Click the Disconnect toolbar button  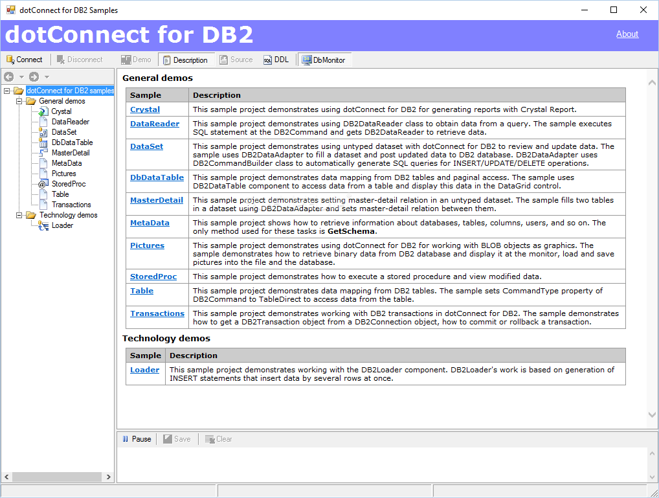(80, 60)
